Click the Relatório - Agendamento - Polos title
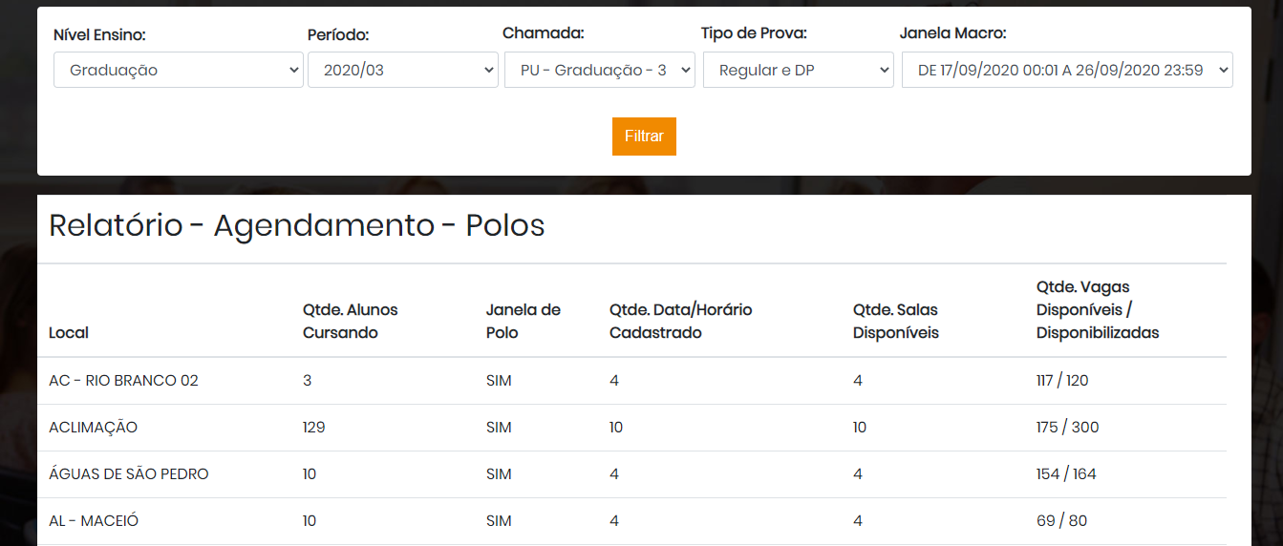Image resolution: width=1283 pixels, height=546 pixels. click(297, 225)
